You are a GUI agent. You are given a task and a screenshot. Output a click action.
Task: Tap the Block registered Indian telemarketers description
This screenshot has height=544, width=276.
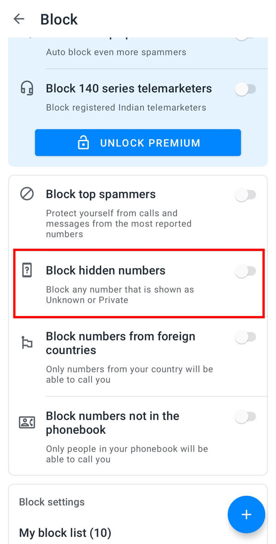tap(125, 107)
